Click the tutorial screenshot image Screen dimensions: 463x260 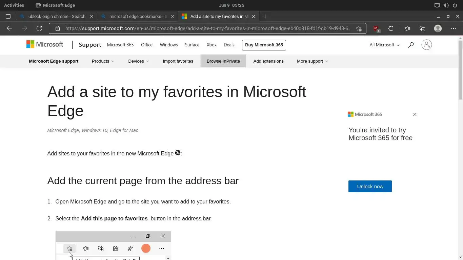[113, 245]
